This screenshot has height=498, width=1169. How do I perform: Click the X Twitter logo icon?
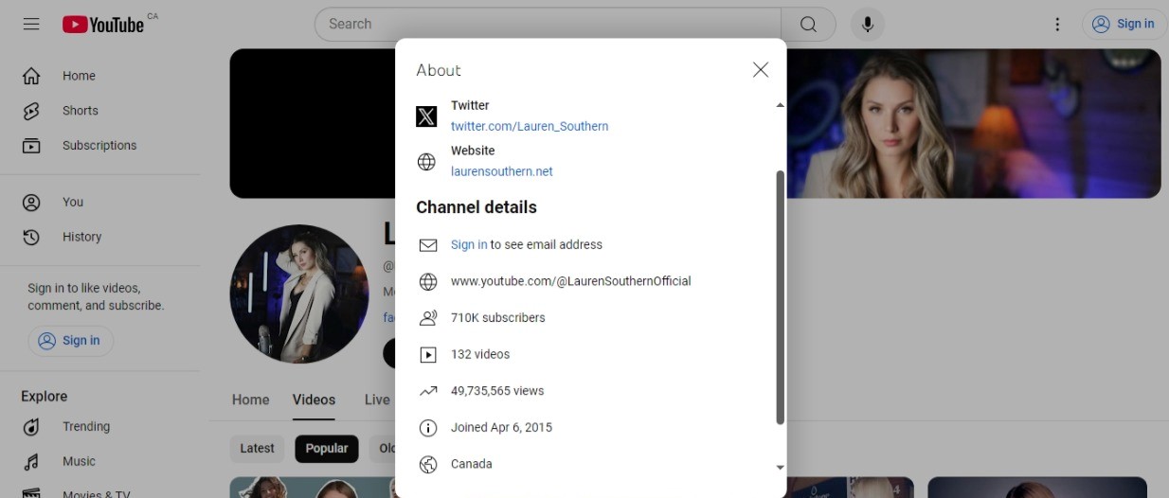pyautogui.click(x=427, y=116)
